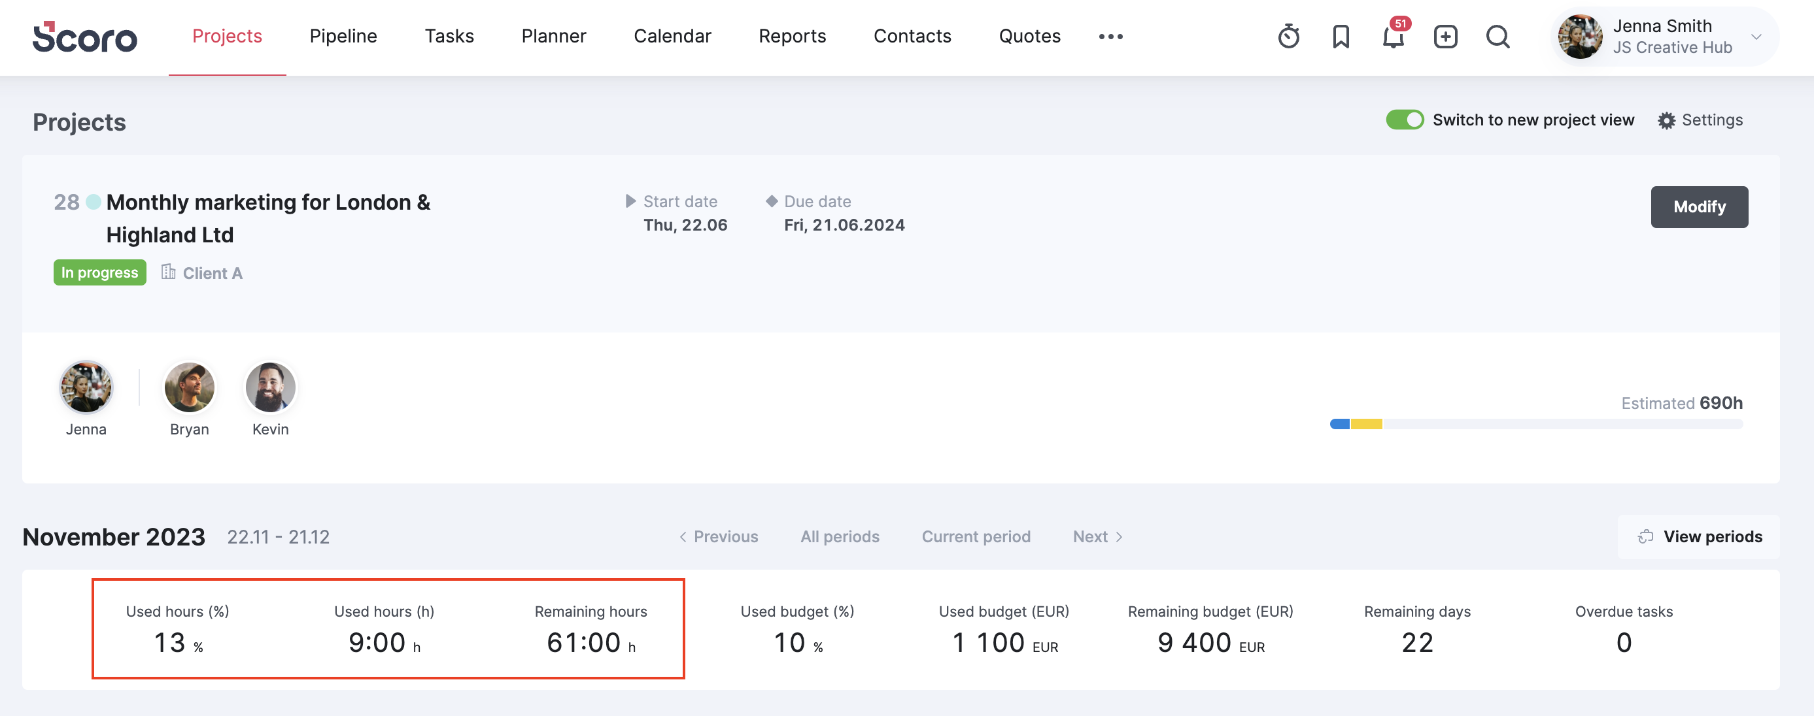Select the All periods link

[x=840, y=536]
